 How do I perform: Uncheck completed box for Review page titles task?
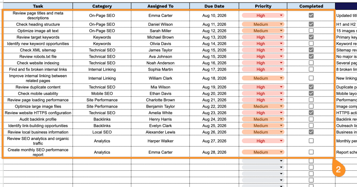point(311,15)
